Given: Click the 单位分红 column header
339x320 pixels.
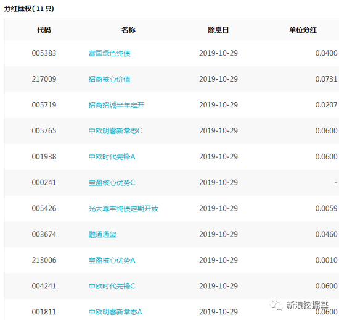Looking at the screenshot, I should (303, 30).
